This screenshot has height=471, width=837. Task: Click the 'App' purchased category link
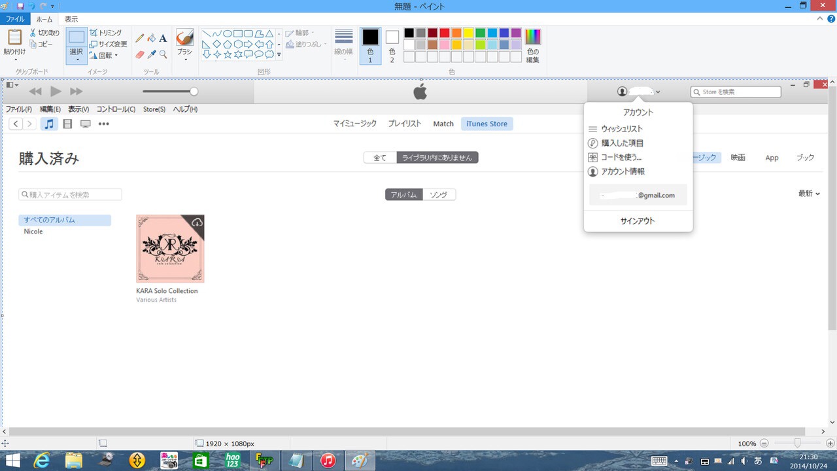point(772,158)
